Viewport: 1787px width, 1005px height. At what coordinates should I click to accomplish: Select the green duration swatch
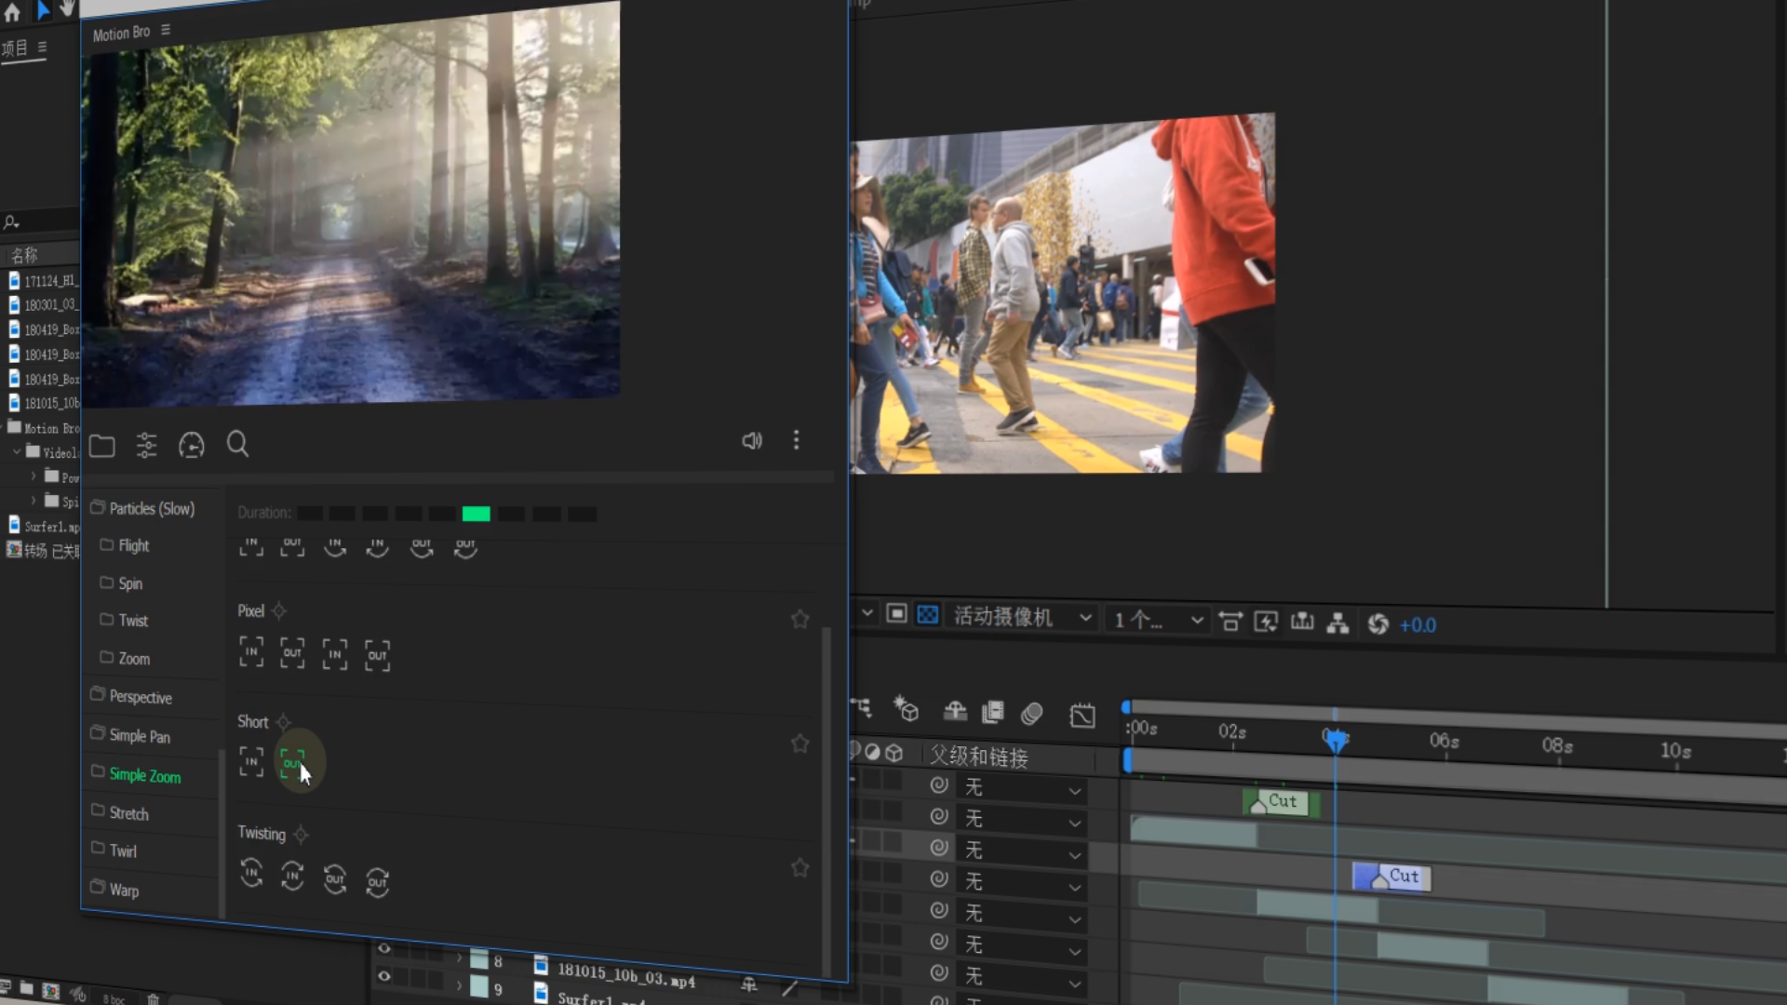pyautogui.click(x=476, y=514)
